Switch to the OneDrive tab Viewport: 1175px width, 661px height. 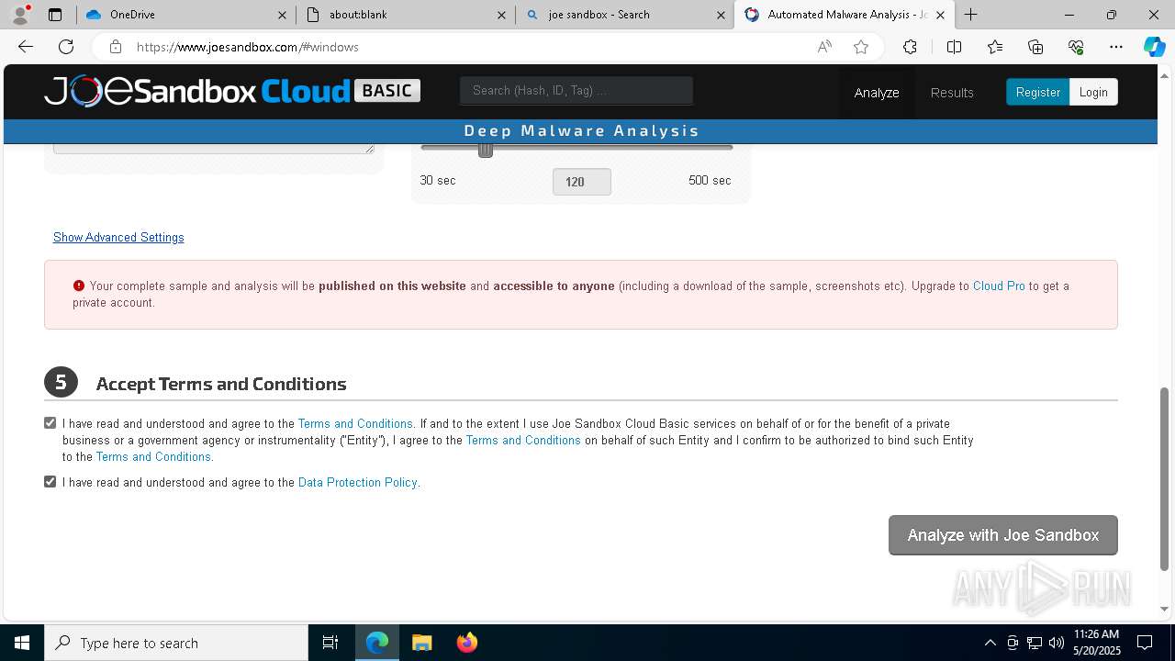(185, 15)
